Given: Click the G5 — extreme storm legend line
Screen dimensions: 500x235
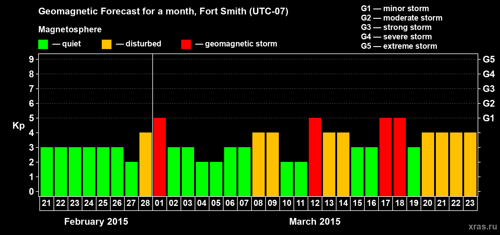Looking at the screenshot, I should tap(399, 46).
